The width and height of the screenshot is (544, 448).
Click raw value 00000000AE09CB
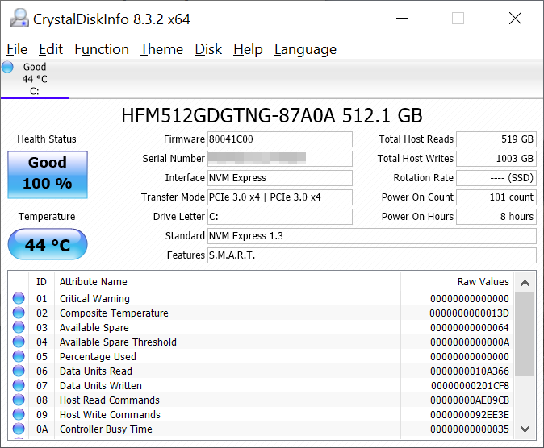[x=470, y=400]
